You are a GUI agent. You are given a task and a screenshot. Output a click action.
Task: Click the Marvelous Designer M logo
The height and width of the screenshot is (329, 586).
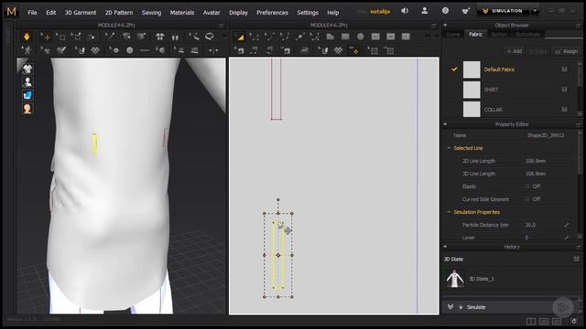coord(12,12)
